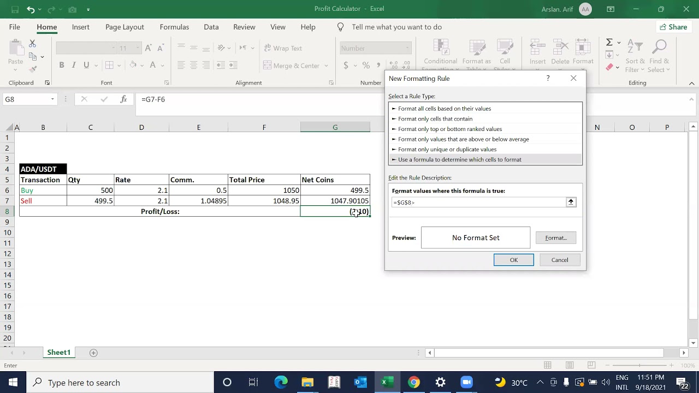Click the Share button
This screenshot has height=393, width=699.
[x=673, y=27]
